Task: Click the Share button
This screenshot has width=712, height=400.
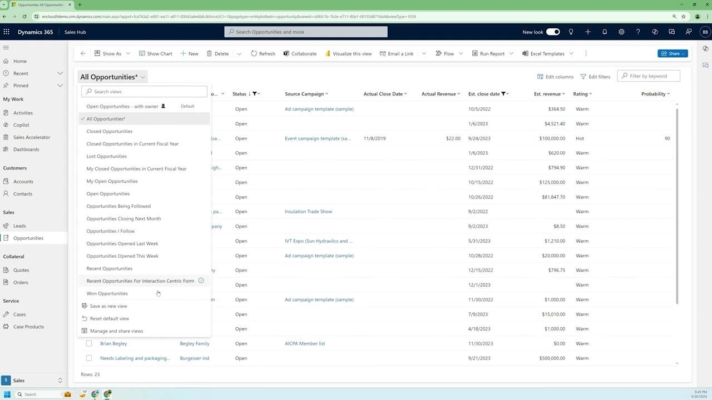Action: tap(673, 53)
